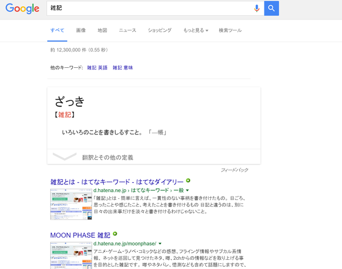
Task: Open 雑記とは - はてなキーワード result
Action: click(x=117, y=182)
